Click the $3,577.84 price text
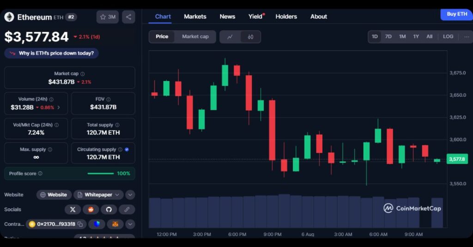This screenshot has height=247, width=473. click(36, 37)
